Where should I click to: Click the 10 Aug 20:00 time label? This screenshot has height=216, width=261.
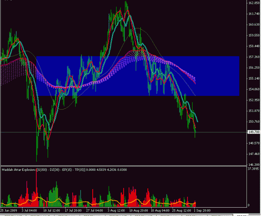[139, 211]
